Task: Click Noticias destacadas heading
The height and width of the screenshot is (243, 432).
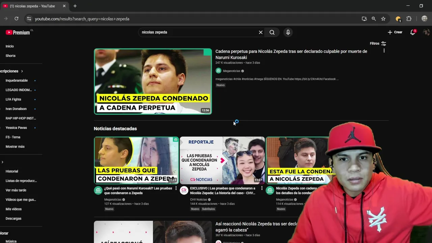Action: [x=115, y=129]
